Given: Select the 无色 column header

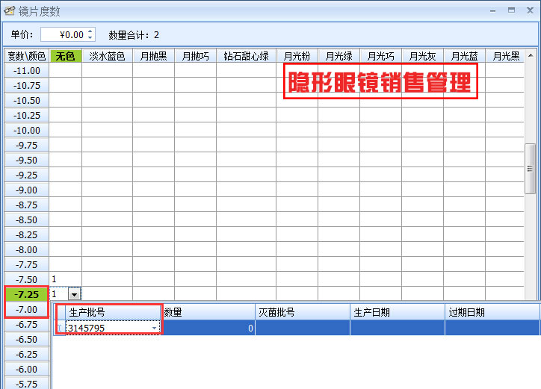Looking at the screenshot, I should pyautogui.click(x=66, y=56).
